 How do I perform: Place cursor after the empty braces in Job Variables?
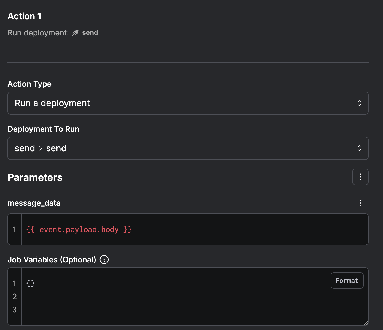coord(35,283)
